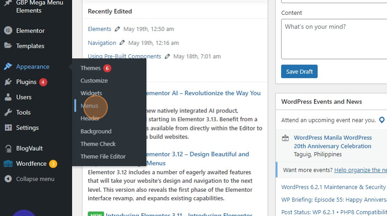The height and width of the screenshot is (216, 387).
Task: Click the Wordfence shield icon
Action: pos(8,164)
